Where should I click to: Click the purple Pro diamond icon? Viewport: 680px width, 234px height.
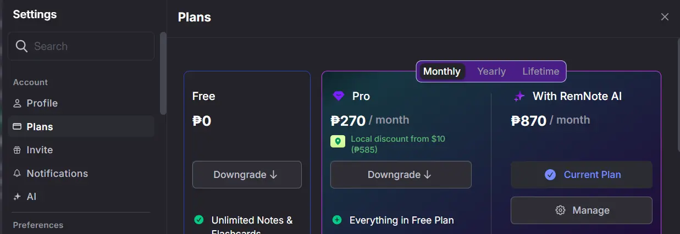point(338,97)
